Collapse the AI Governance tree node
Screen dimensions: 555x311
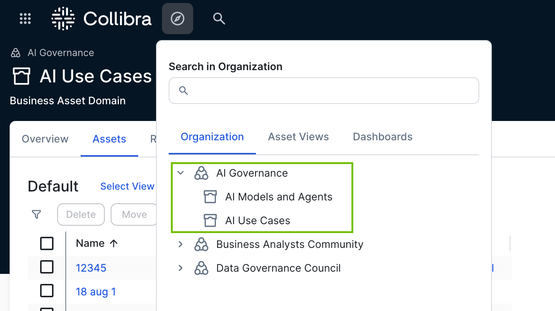click(181, 173)
